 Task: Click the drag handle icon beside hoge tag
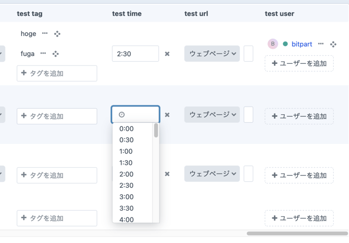coord(57,33)
